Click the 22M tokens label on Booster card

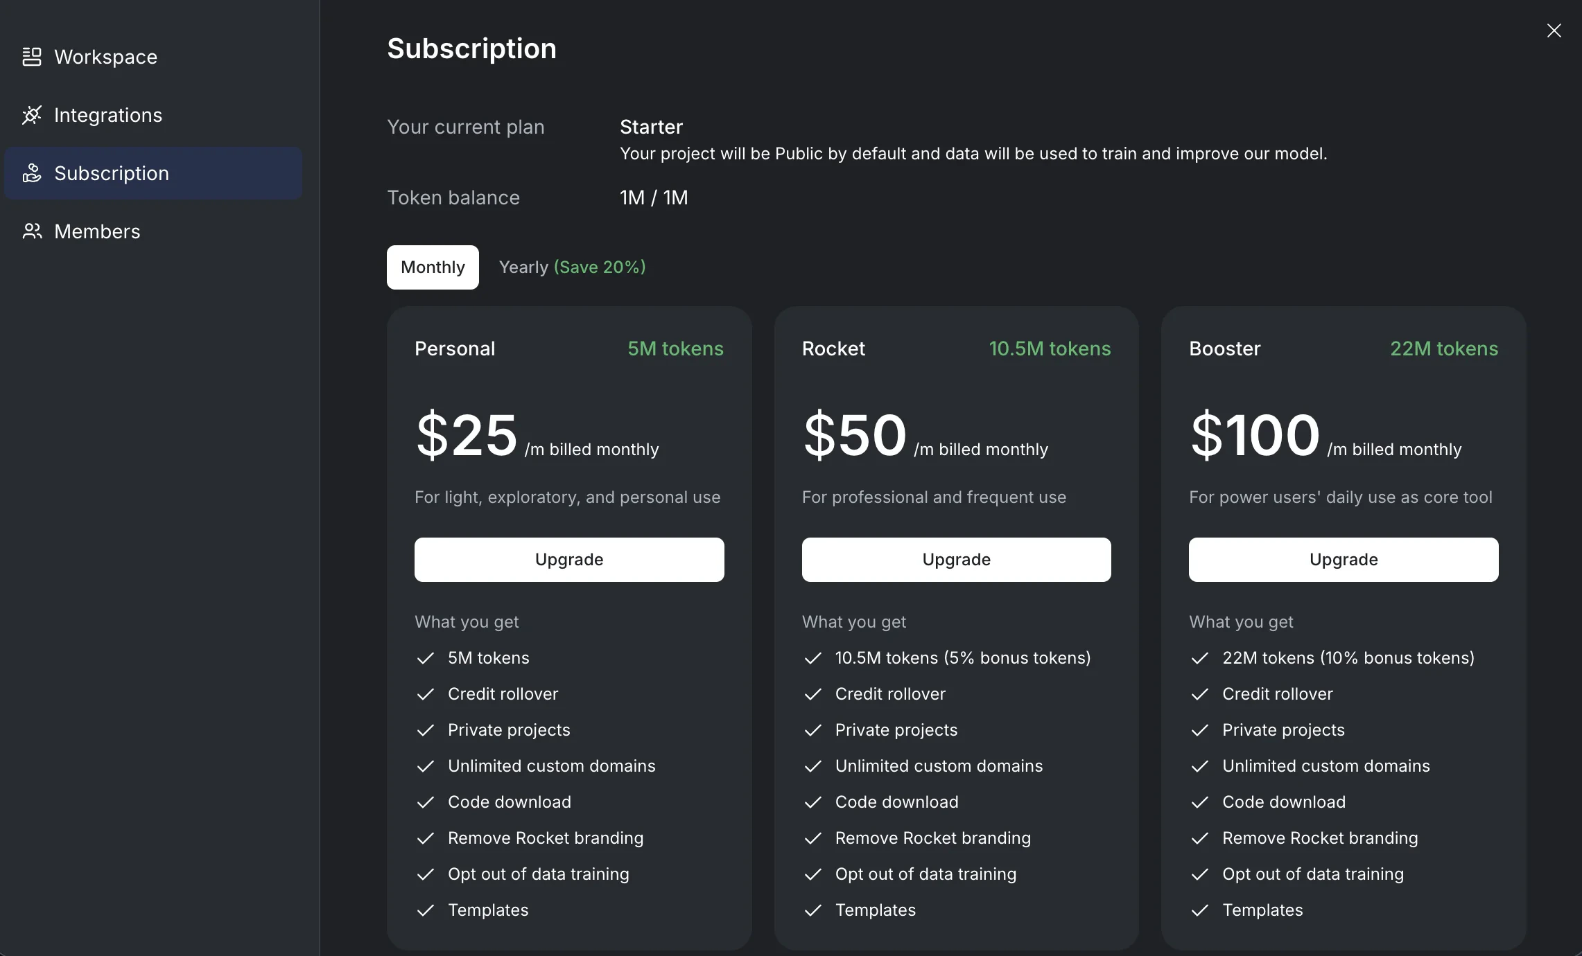pos(1443,348)
